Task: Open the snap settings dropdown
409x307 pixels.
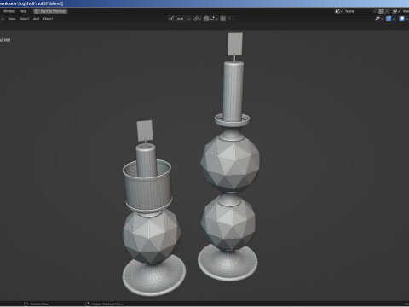Action: (x=214, y=19)
